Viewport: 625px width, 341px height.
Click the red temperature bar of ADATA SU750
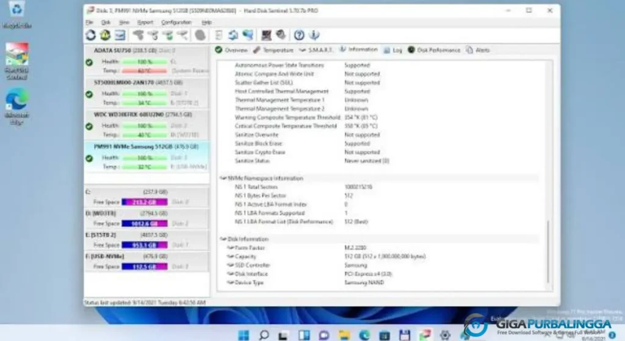point(145,71)
